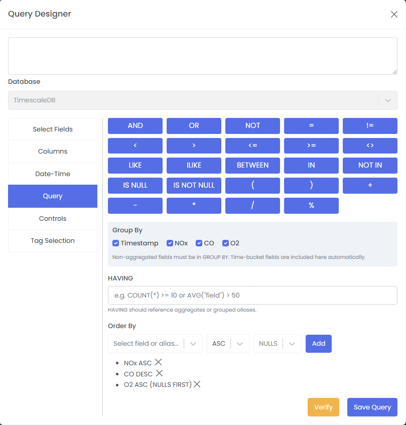Insert the percent modulo operator
Screen dimensions: 406x425
point(311,206)
